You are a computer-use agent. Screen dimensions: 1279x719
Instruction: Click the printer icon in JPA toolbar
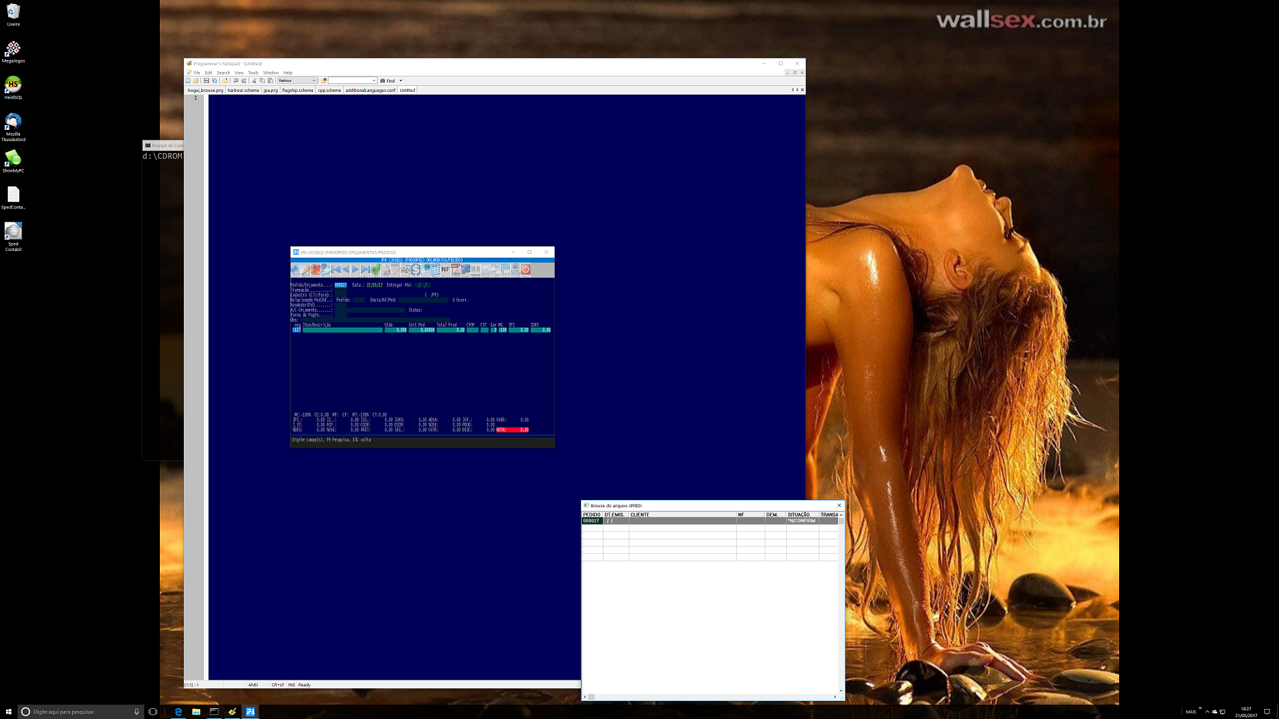[x=386, y=270]
